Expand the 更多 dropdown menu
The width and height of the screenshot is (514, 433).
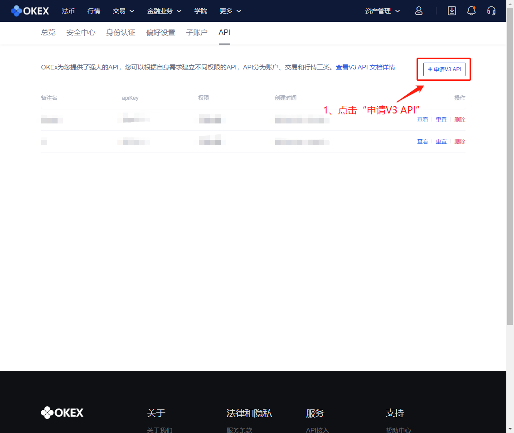[x=230, y=11]
